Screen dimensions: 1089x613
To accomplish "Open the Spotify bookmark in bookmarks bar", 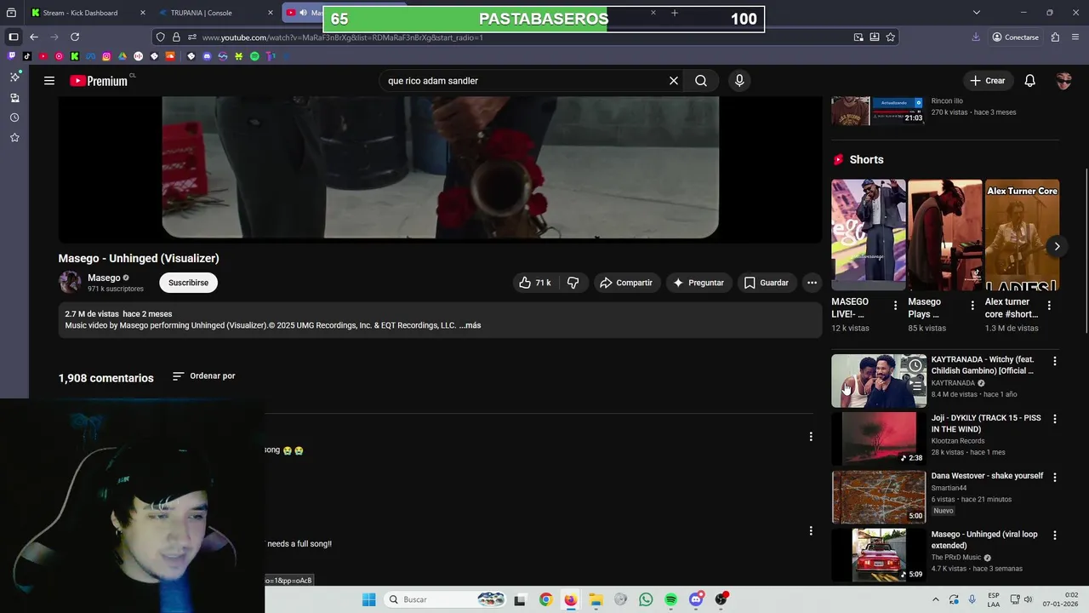I will [x=254, y=56].
